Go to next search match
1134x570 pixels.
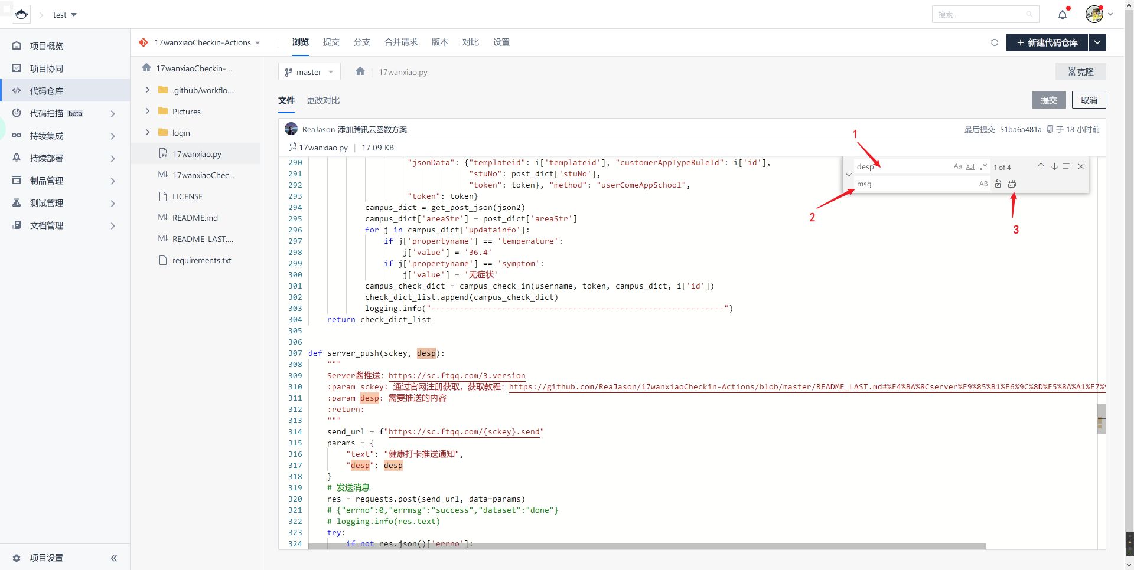[1054, 166]
